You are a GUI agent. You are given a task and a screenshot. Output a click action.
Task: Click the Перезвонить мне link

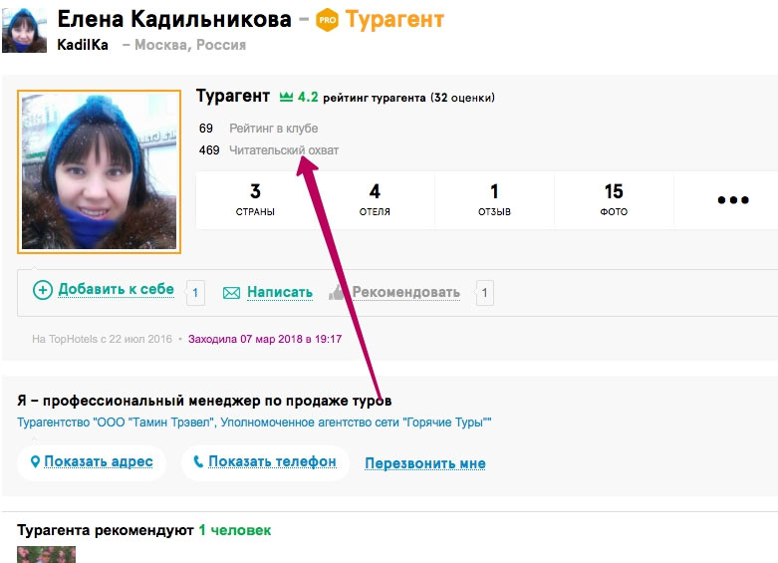click(x=424, y=463)
